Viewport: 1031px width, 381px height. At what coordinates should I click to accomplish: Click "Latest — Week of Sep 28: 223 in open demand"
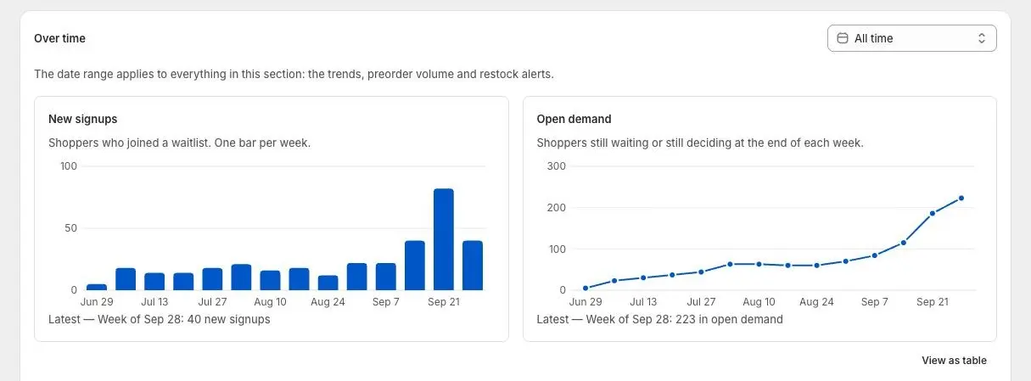[x=660, y=319]
